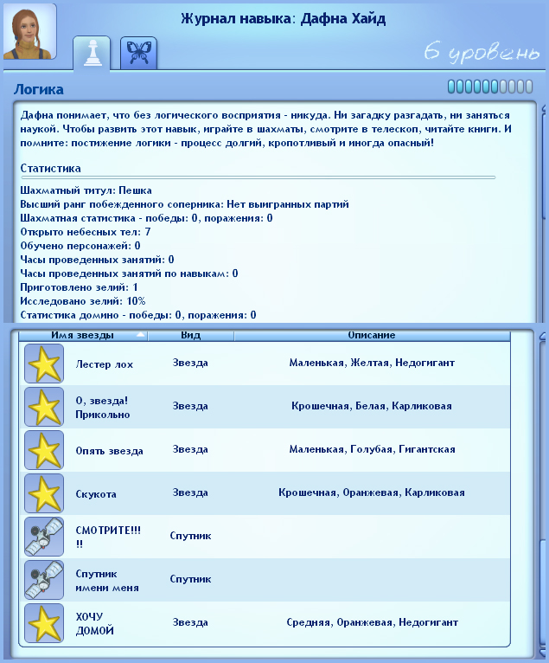
Task: Click the satellite icon for Спутник имени меня
Action: pos(44,580)
